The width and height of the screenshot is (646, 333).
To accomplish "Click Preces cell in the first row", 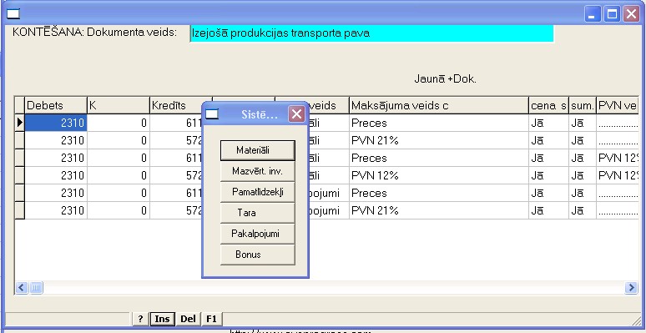I will 439,123.
